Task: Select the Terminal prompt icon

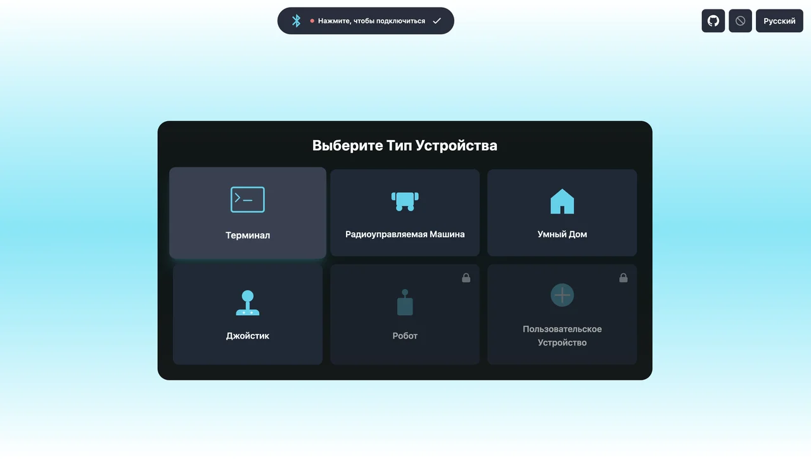Action: tap(248, 200)
